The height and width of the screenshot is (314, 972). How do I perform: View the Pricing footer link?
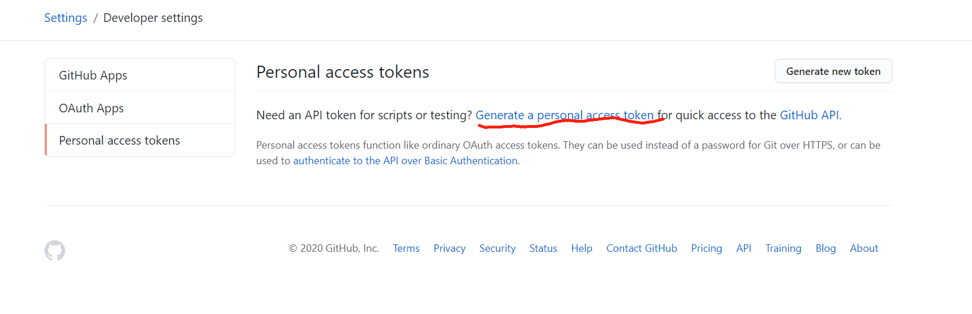(706, 248)
